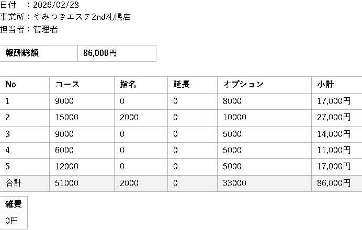Click the 指名 column header

coord(128,85)
